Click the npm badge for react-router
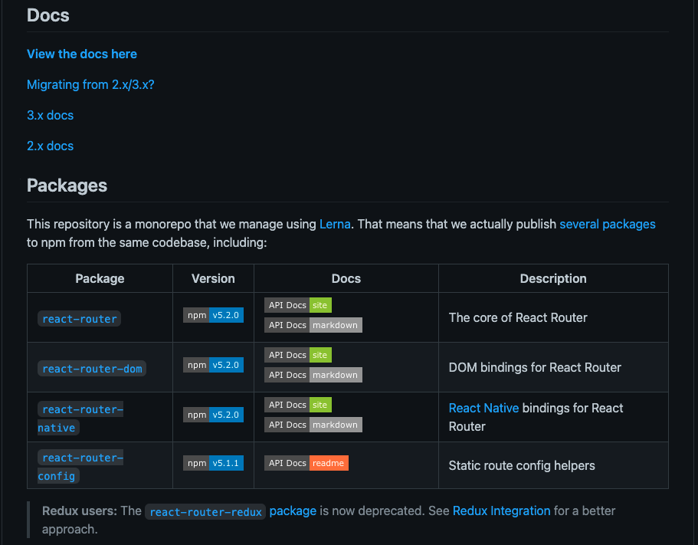Image resolution: width=698 pixels, height=545 pixels. (197, 314)
